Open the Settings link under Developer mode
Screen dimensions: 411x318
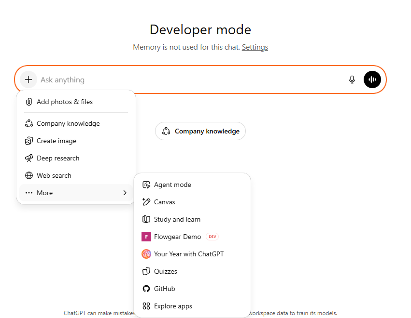(x=255, y=47)
